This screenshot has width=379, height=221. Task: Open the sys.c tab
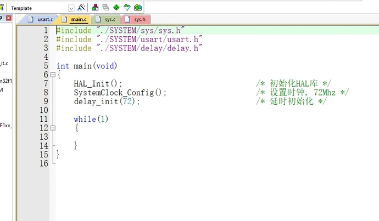(x=109, y=20)
